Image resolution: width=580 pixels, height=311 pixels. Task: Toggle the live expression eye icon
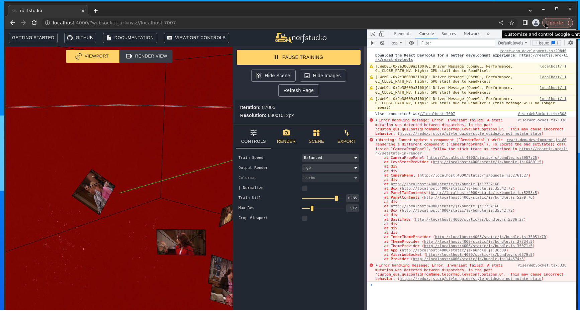click(411, 43)
